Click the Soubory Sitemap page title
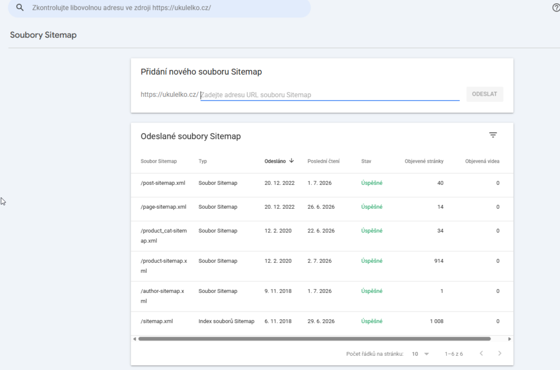 pos(43,35)
